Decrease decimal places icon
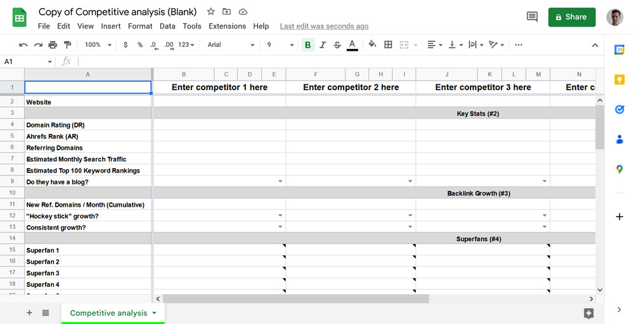Screen dimensions: 634x324 [153, 45]
